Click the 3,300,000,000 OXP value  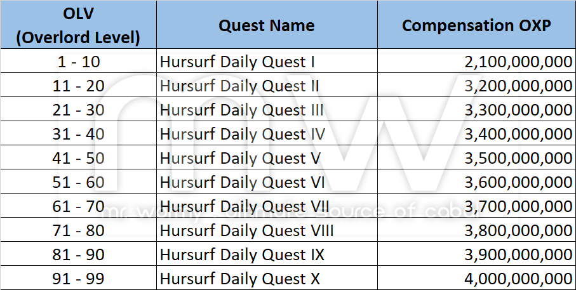coord(519,110)
